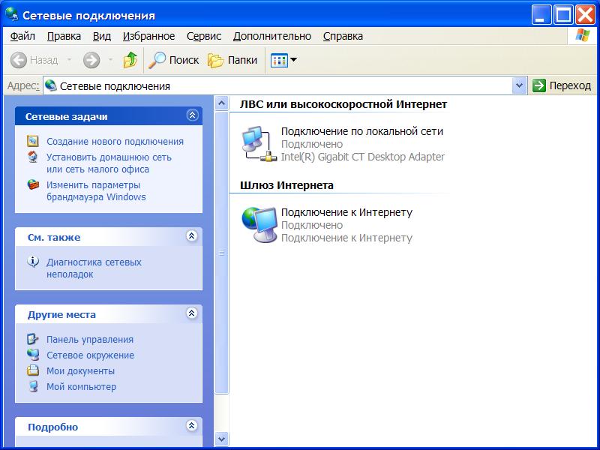Click the sidebar vertical scrollbar thumb
Viewport: 600px width, 450px height.
221,252
